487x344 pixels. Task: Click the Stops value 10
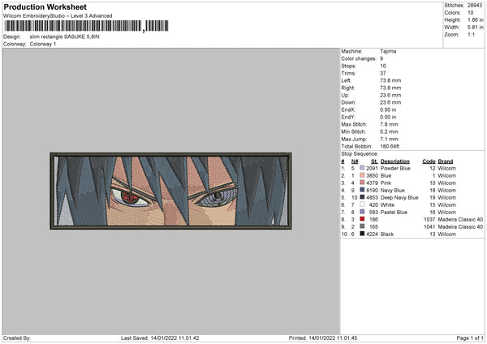coord(382,66)
